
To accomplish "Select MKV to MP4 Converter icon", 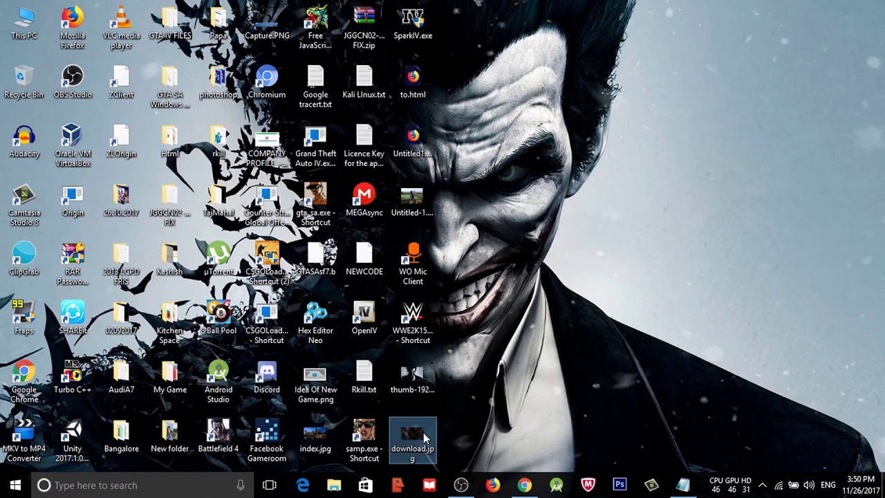I will [24, 441].
